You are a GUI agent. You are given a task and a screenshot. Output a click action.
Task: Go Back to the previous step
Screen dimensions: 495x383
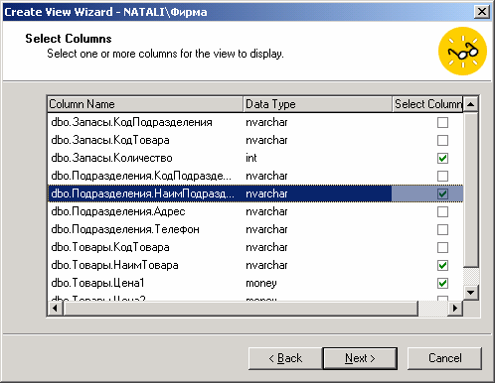click(285, 358)
